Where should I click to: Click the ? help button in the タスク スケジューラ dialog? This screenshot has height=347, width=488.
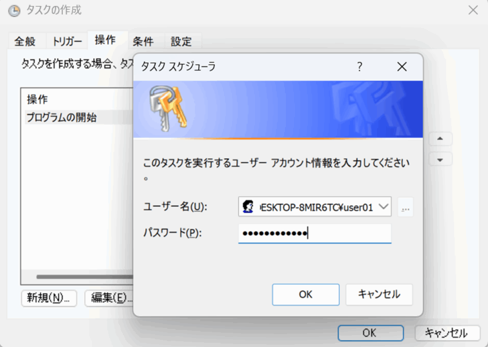(x=360, y=67)
